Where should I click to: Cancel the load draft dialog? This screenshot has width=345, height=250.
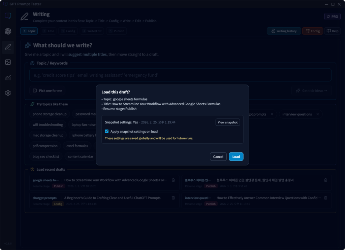coord(218,156)
